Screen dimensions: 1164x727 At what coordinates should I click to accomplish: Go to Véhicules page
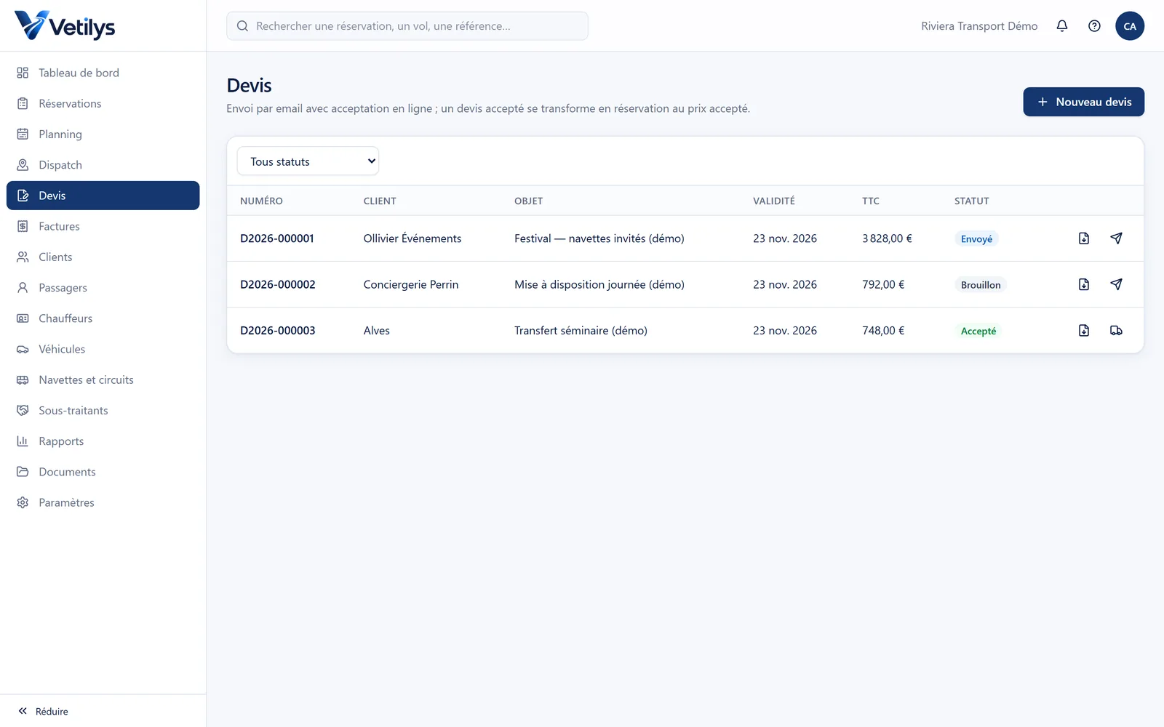pos(103,349)
